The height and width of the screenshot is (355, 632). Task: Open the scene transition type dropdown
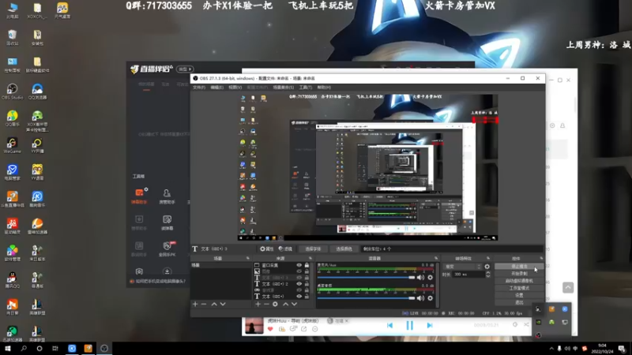462,267
